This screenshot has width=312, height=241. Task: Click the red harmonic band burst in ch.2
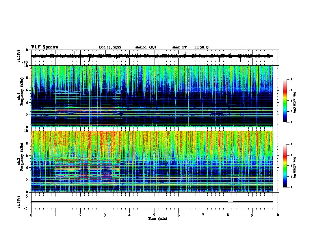pos(87,169)
